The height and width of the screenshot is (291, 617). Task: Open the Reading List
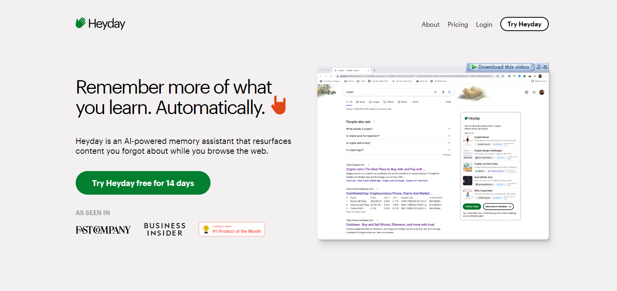(539, 81)
